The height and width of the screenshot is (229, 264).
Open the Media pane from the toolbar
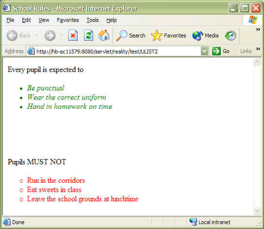205,35
